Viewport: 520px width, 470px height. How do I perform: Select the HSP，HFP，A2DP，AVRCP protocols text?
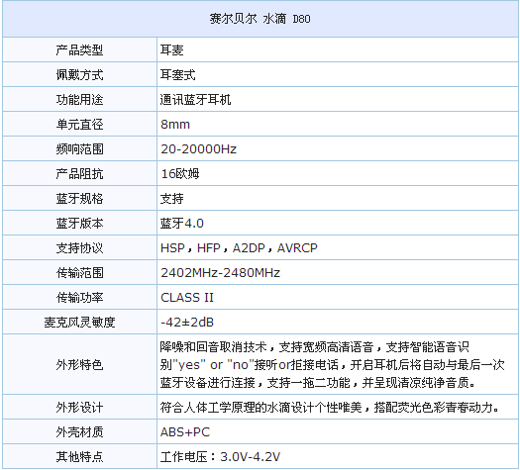point(239,247)
